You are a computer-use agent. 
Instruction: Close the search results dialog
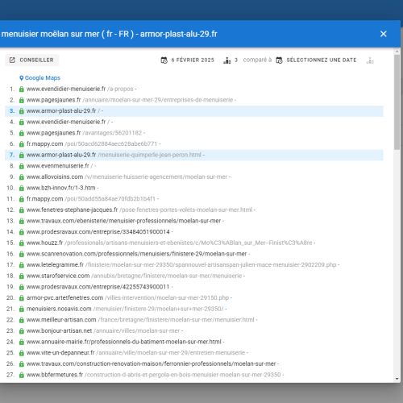click(x=383, y=34)
